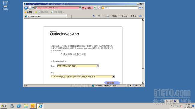Click the Help question mark icon
The height and width of the screenshot is (109, 195).
(x=140, y=16)
